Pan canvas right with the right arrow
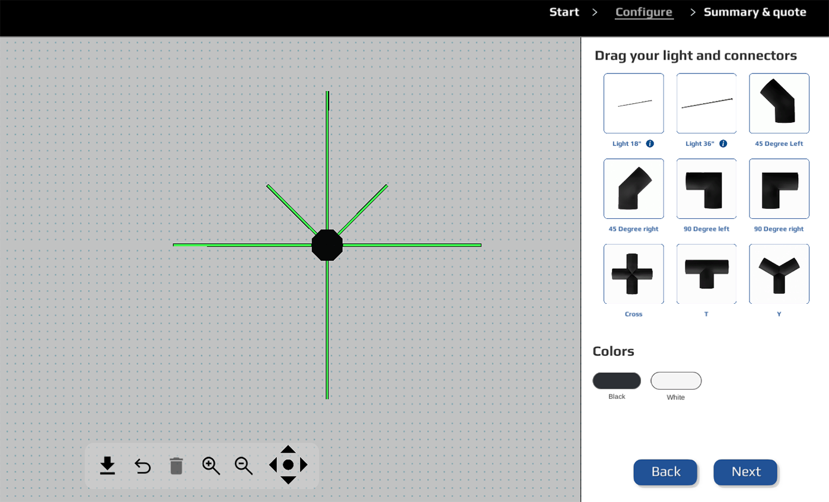Image resolution: width=829 pixels, height=502 pixels. click(x=304, y=465)
